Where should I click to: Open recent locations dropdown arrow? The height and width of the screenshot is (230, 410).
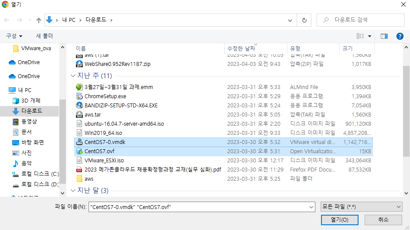30,20
